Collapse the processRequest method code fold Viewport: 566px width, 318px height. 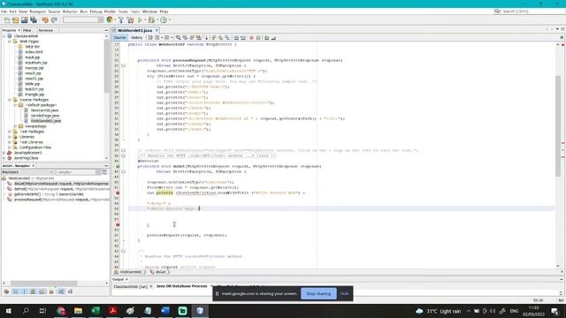[x=124, y=65]
